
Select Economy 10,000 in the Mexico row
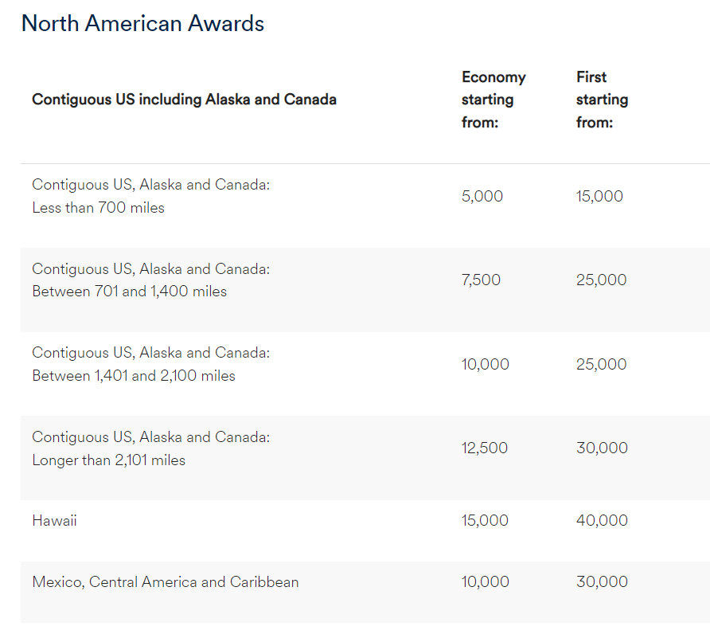pos(485,582)
